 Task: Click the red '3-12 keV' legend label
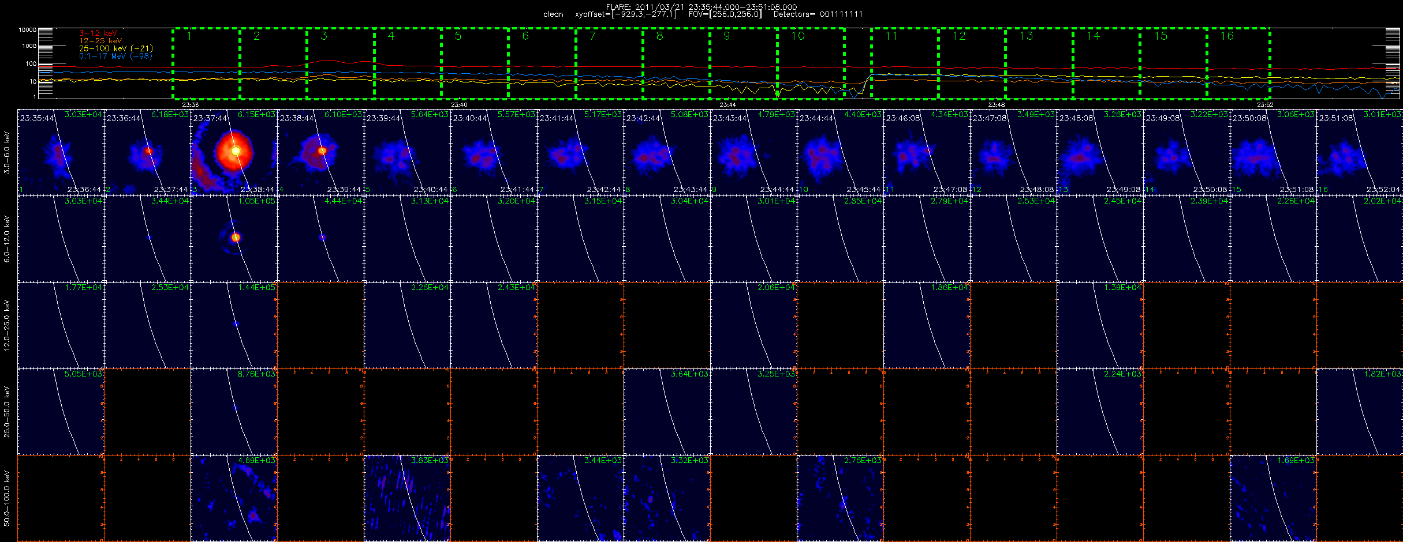[x=98, y=33]
